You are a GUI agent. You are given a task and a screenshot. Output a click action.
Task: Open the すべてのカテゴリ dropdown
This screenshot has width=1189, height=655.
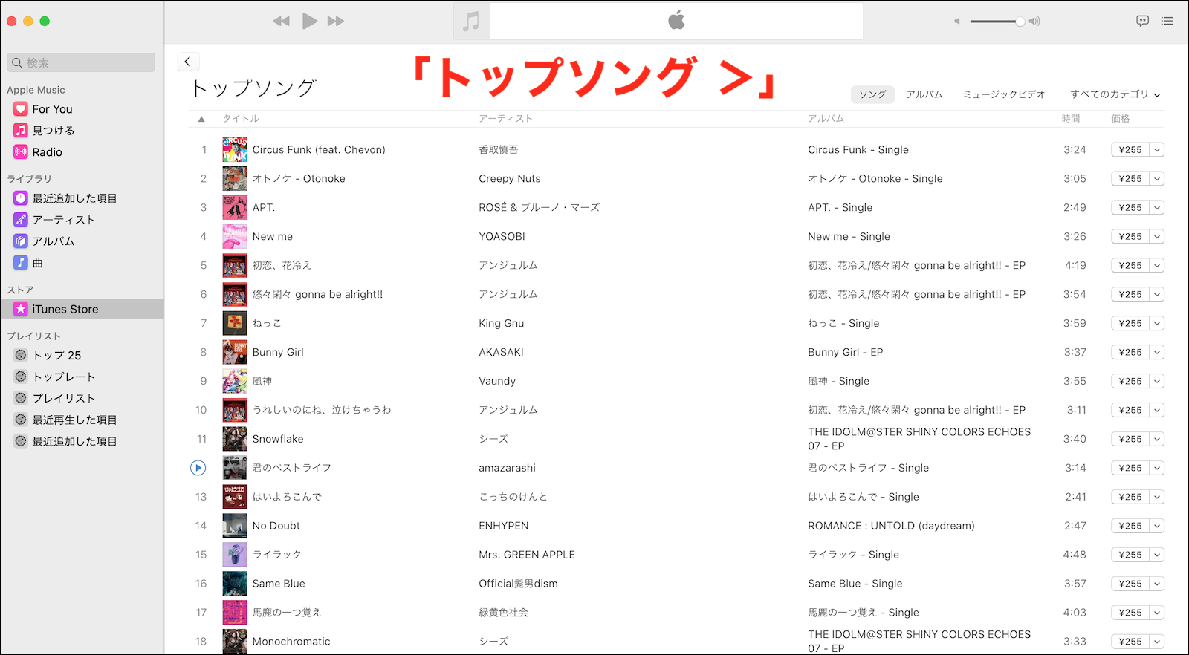click(x=1115, y=94)
